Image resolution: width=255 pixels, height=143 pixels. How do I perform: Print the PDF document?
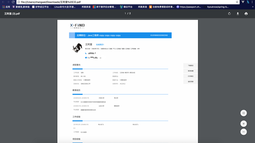[246, 14]
